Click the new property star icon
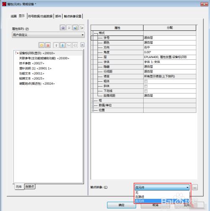 coord(42,45)
